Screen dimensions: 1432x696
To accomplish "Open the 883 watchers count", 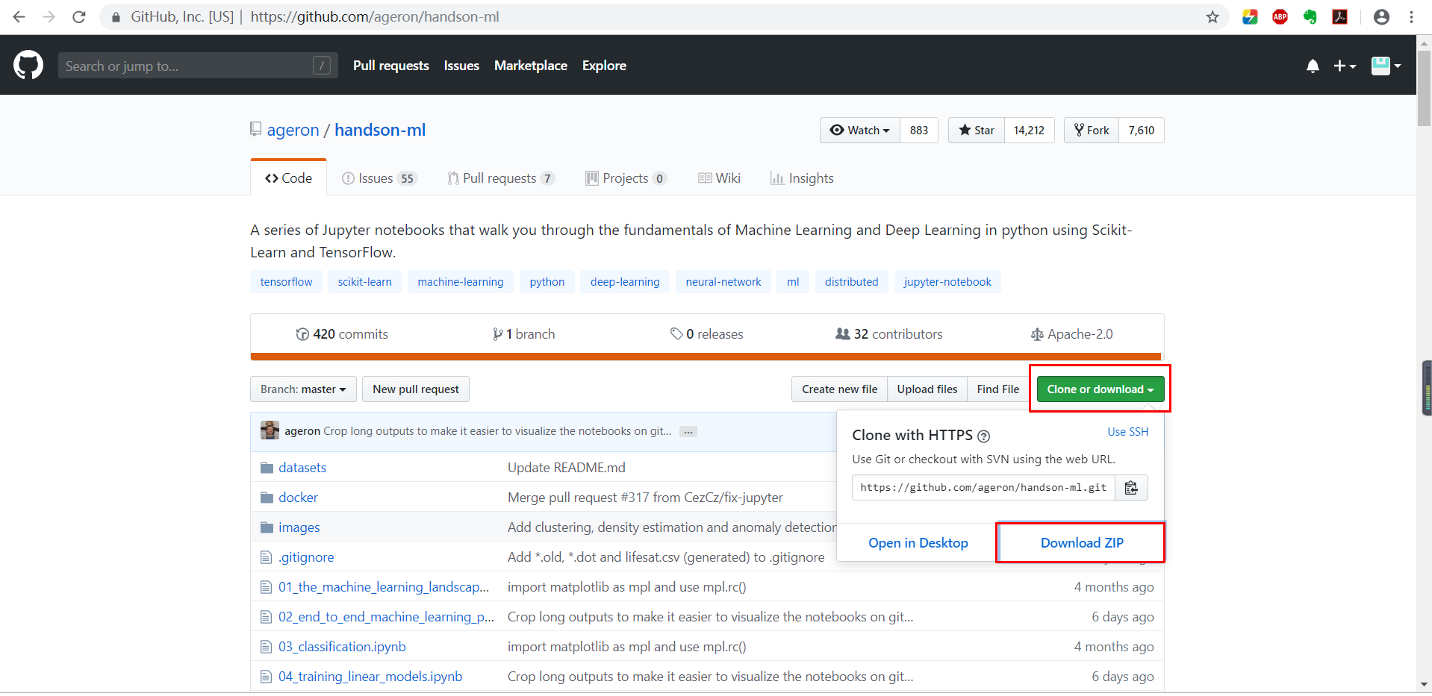I will (x=919, y=131).
